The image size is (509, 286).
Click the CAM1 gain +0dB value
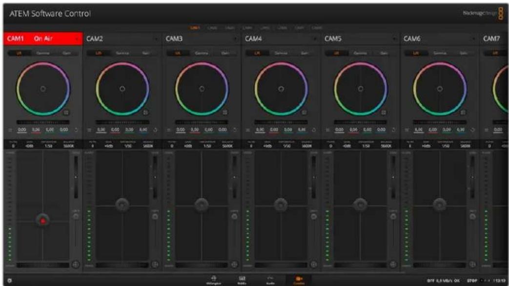29,146
